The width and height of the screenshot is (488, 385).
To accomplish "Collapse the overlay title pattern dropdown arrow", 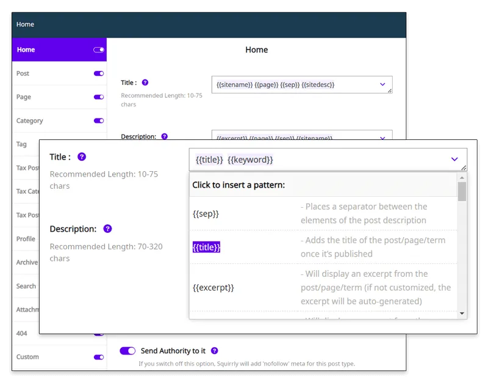I will coord(454,159).
